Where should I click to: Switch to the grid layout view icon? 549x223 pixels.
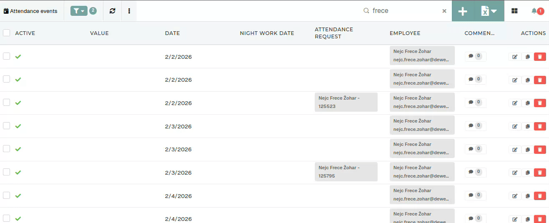pyautogui.click(x=514, y=11)
